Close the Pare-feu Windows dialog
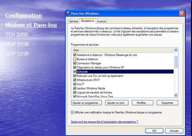 click(182, 14)
